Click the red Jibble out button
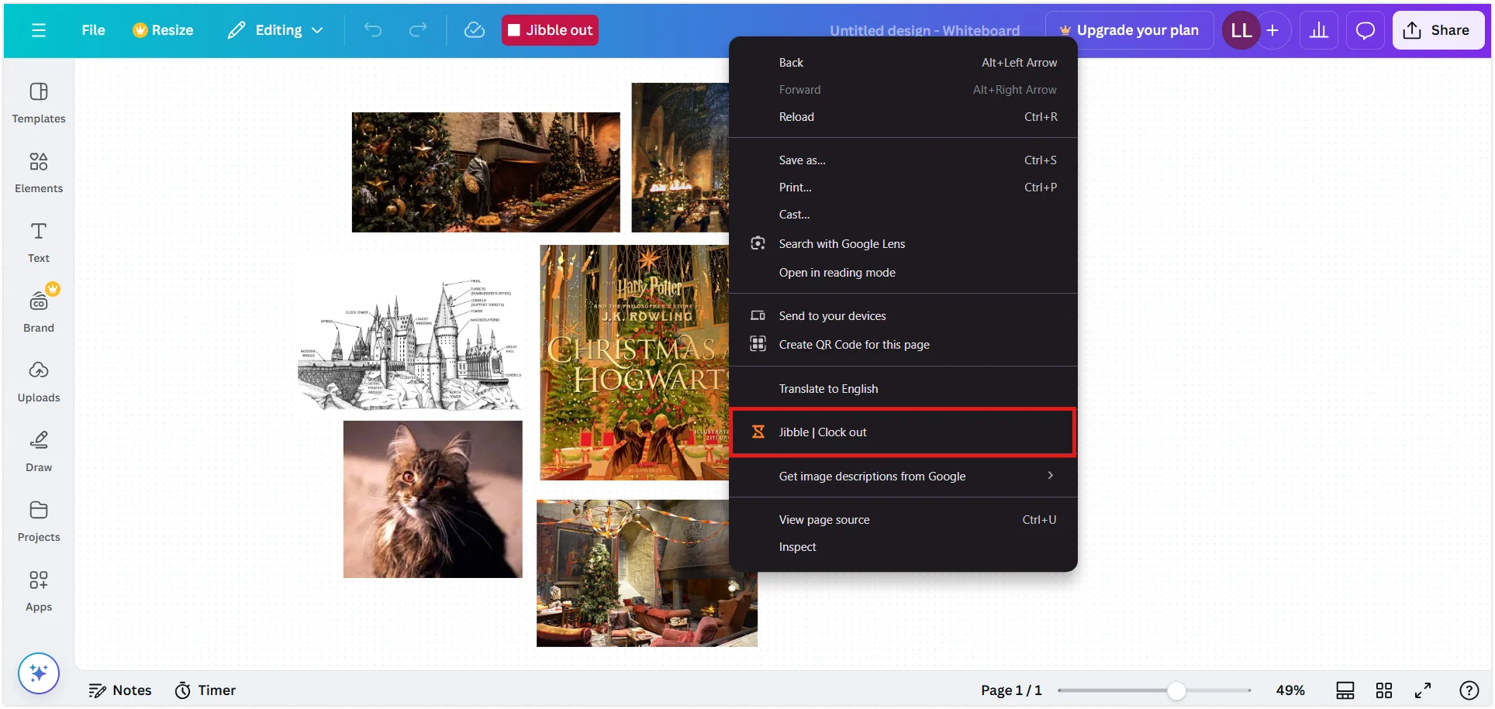This screenshot has height=709, width=1495. coord(550,30)
